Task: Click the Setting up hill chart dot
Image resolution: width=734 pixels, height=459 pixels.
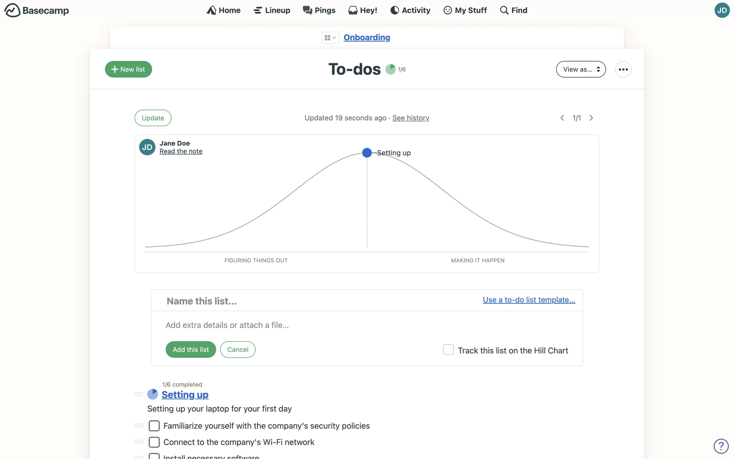Action: click(x=367, y=153)
